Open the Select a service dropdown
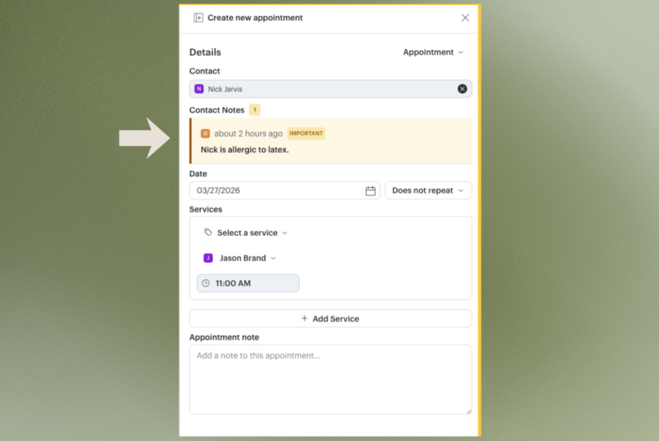The height and width of the screenshot is (441, 659). pos(252,233)
